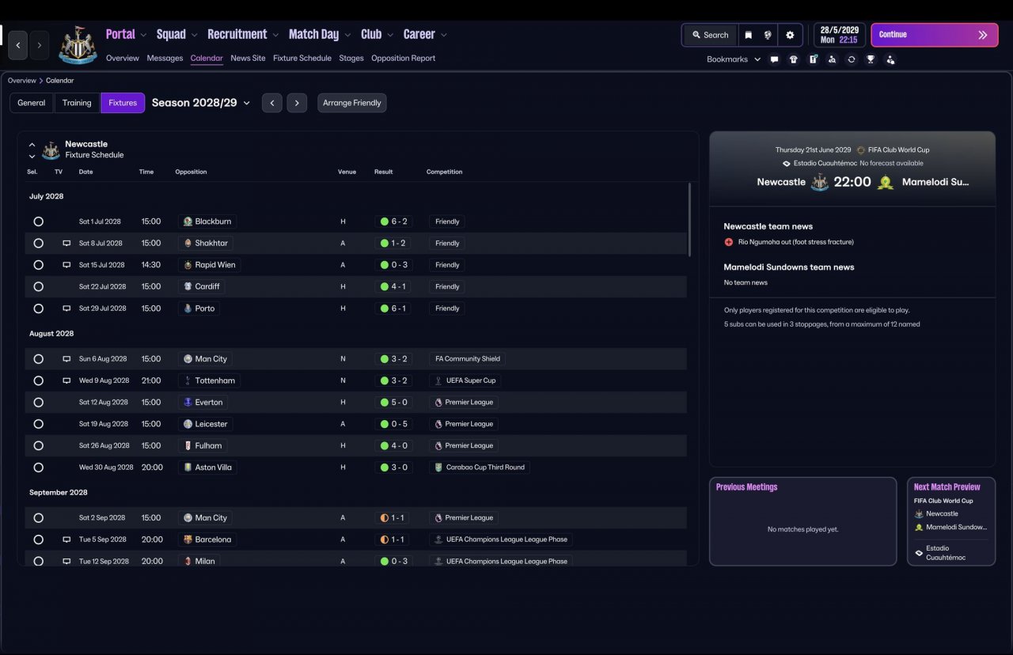Go back with the navigation back arrow

click(x=18, y=45)
